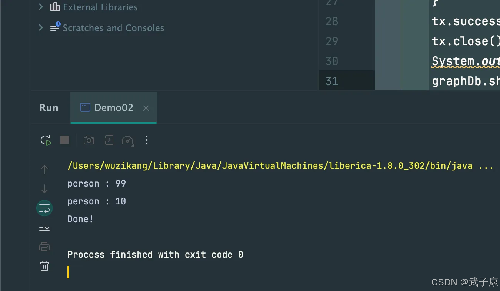Clear console with the trash icon
This screenshot has width=500, height=291.
pyautogui.click(x=44, y=266)
